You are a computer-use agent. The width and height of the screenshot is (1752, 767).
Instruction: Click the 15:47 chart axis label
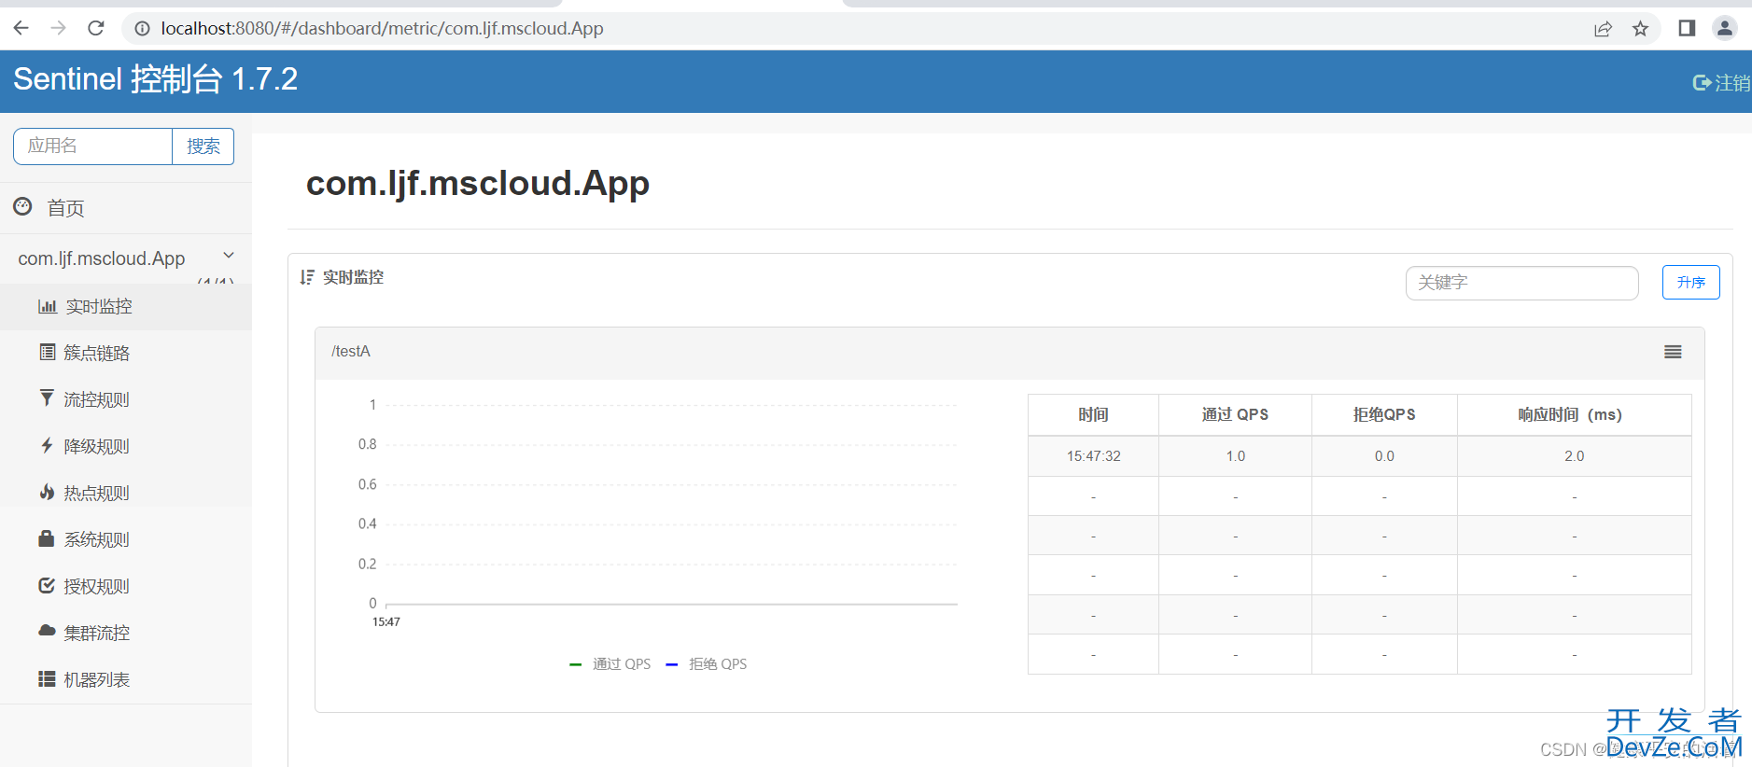tap(386, 621)
